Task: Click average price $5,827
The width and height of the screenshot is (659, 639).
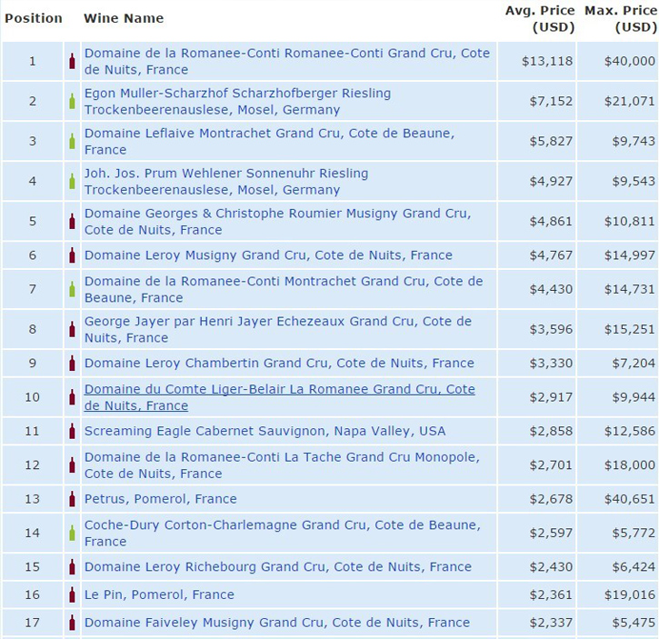Action: 551,141
